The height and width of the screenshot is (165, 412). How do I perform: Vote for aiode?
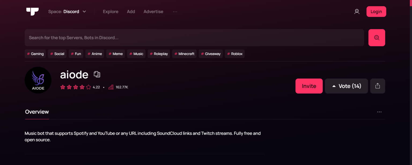346,86
